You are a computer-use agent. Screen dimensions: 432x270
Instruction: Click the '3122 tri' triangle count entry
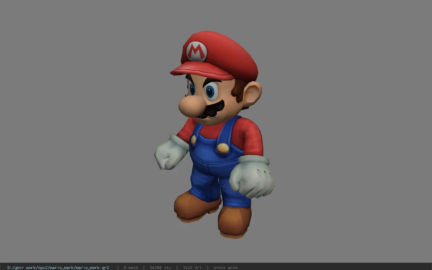point(192,268)
